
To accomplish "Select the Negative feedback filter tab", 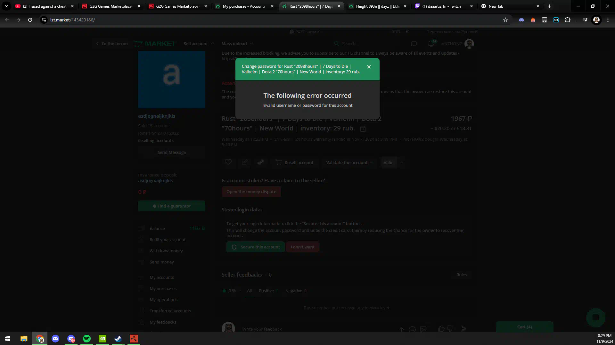I will coord(296,291).
